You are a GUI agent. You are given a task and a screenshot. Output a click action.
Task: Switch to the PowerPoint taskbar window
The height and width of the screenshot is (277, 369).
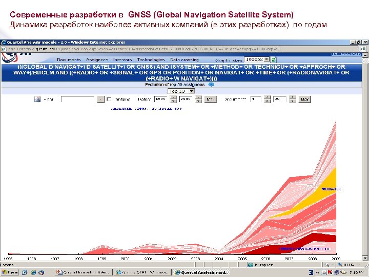pos(84,272)
